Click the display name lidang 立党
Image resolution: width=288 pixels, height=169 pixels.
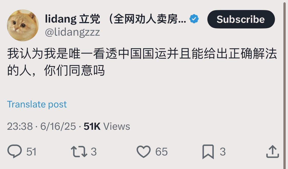click(x=72, y=19)
